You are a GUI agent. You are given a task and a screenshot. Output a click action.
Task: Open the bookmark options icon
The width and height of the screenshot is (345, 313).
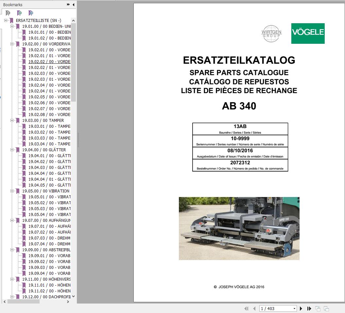(30, 13)
